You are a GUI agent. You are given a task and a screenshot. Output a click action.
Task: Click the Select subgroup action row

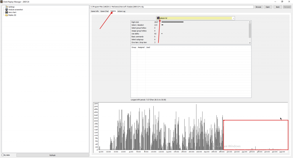pos(190,39)
